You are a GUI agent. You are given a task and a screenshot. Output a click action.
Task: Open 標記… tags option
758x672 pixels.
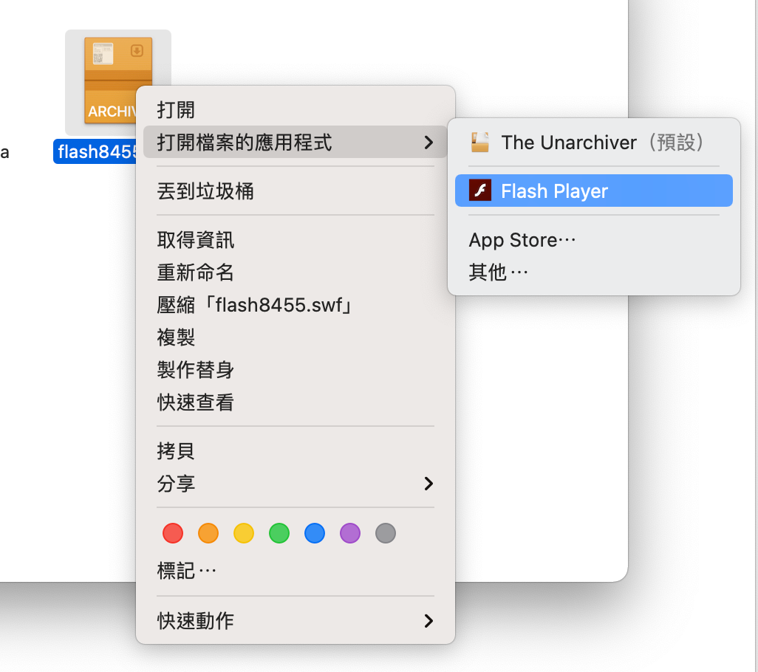point(296,571)
